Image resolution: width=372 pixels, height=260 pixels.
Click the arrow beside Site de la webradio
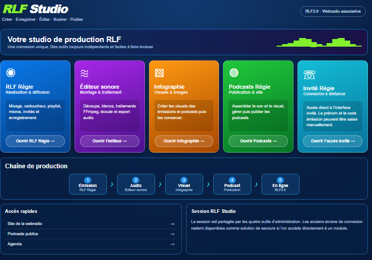pyautogui.click(x=172, y=224)
